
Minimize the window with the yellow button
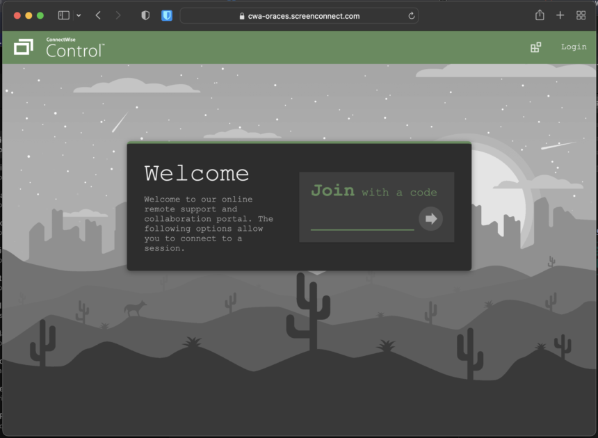pyautogui.click(x=29, y=15)
